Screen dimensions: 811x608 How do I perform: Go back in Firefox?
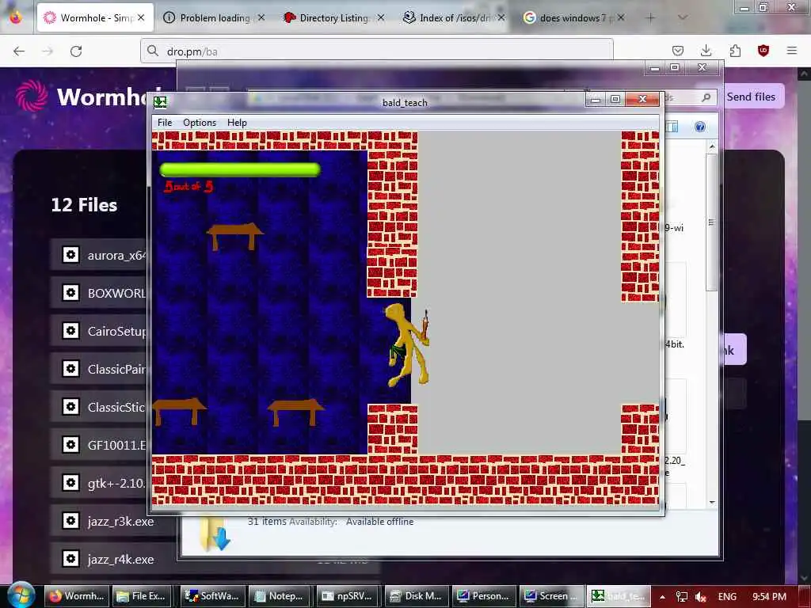pyautogui.click(x=19, y=51)
